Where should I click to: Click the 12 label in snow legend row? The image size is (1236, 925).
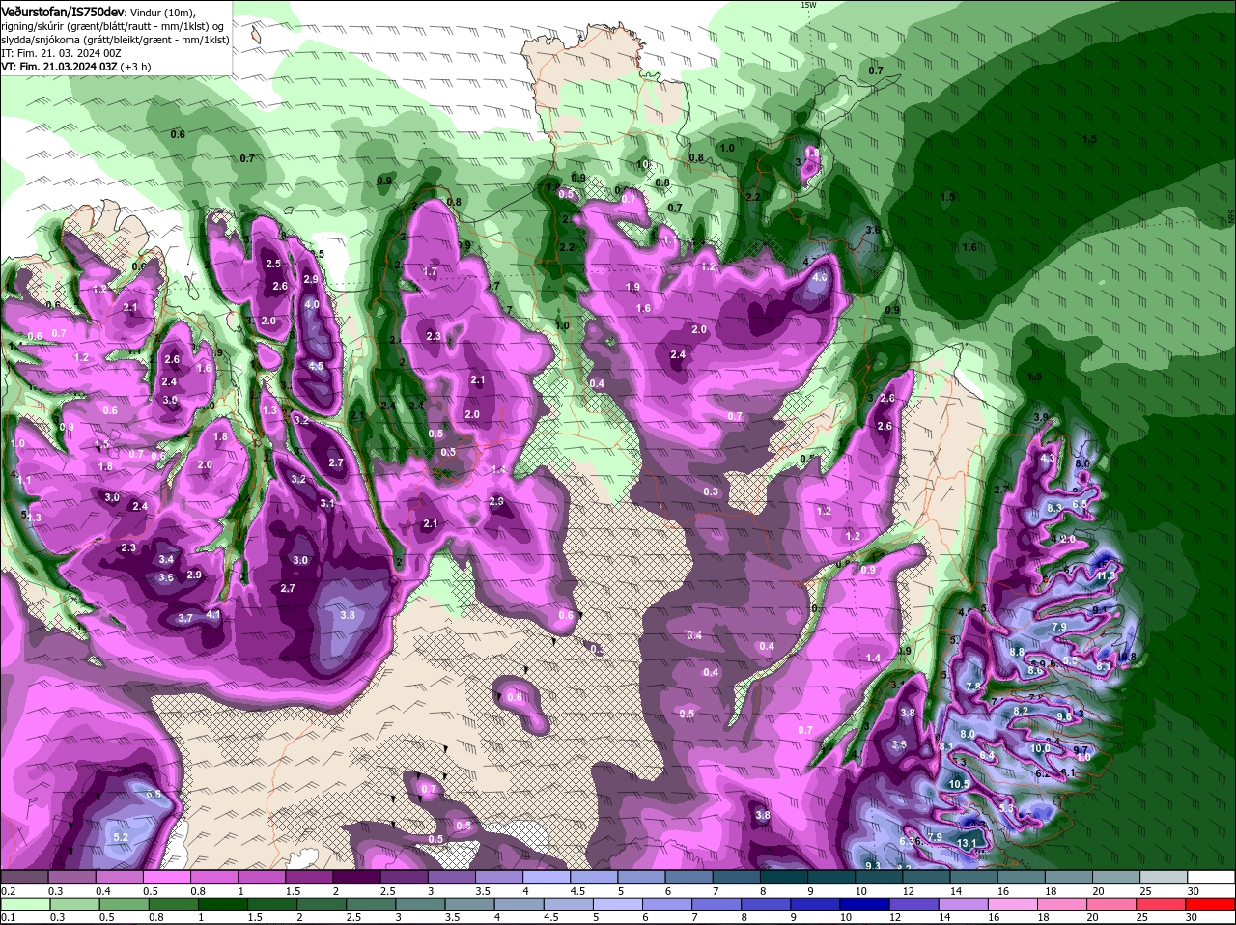click(908, 891)
